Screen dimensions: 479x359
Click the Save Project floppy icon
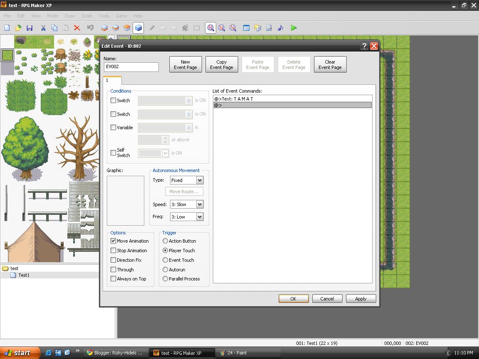click(x=30, y=28)
